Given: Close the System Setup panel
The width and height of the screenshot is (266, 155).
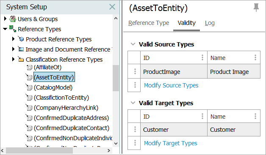Looking at the screenshot, I should (112, 7).
